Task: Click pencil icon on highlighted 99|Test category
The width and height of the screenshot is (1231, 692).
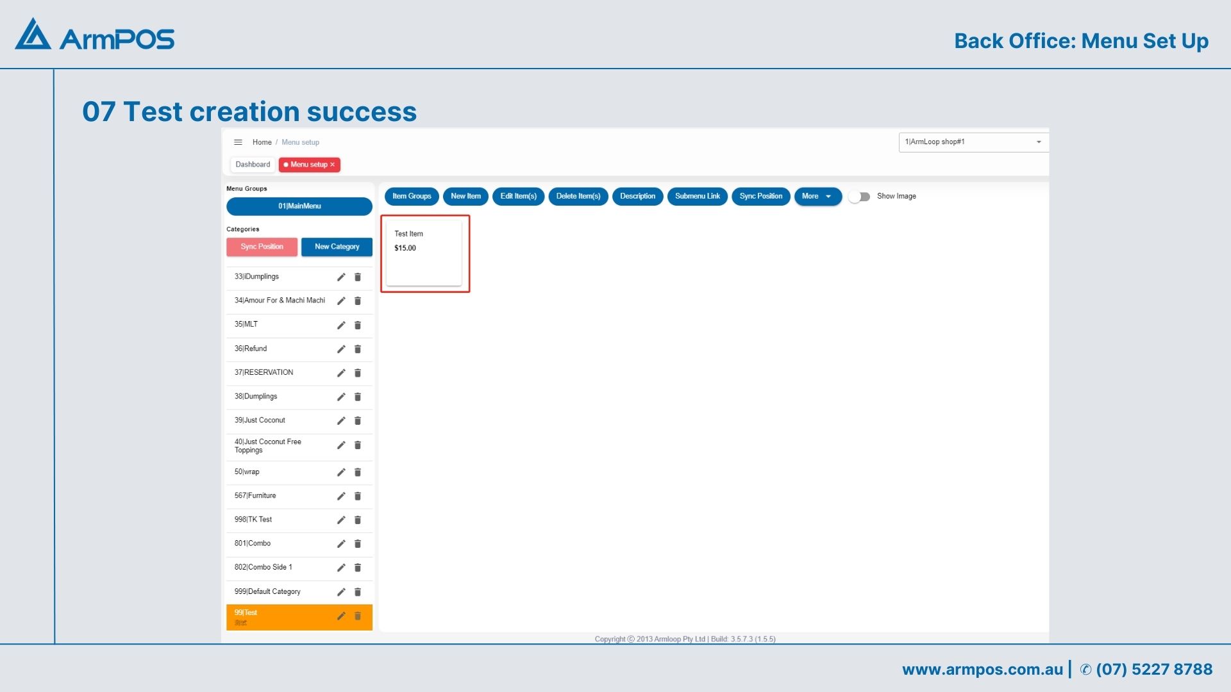Action: pyautogui.click(x=341, y=616)
